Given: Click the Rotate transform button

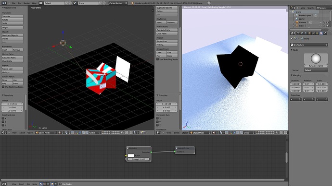Looking at the screenshot, I should tap(13, 20).
